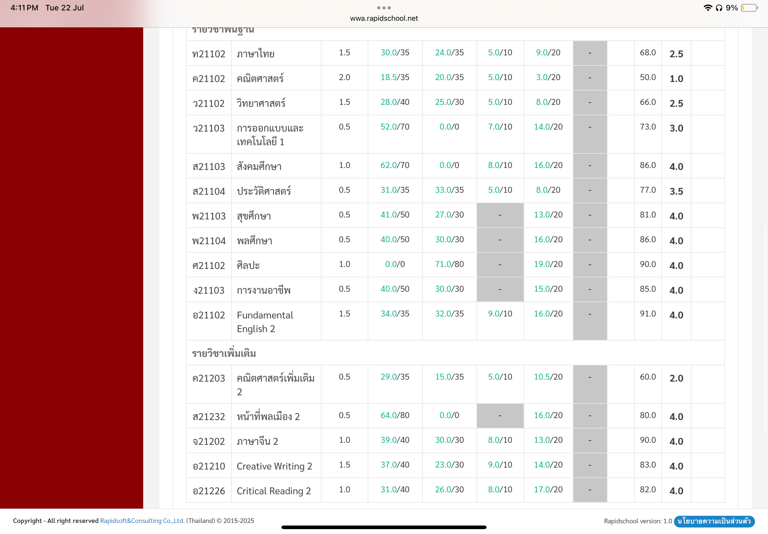Select the 33.0/35 score in ประวัติศาสตร์ row

(449, 190)
